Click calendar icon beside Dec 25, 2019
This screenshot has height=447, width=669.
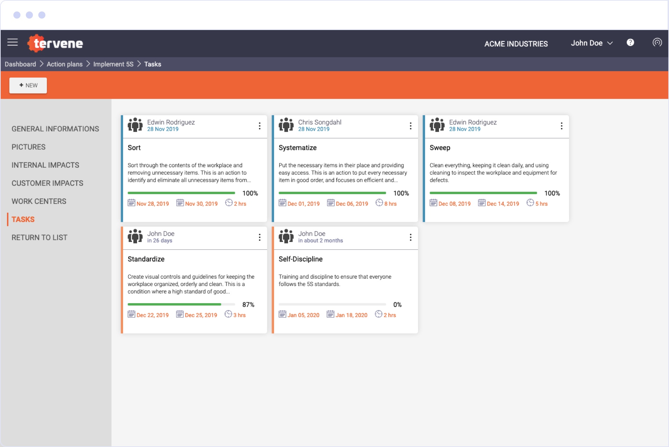coord(180,314)
